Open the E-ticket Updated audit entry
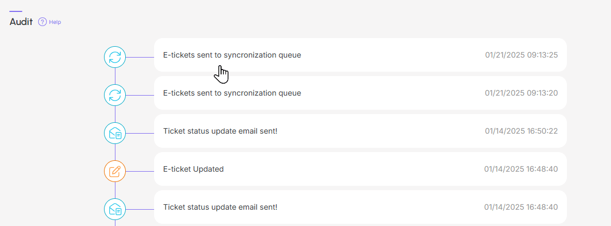Image resolution: width=611 pixels, height=226 pixels. tap(361, 169)
